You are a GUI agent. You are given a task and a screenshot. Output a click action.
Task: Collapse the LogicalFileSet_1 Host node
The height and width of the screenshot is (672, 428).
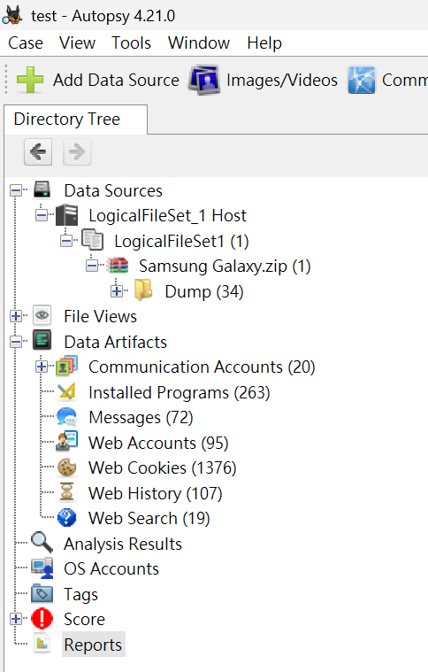(42, 215)
